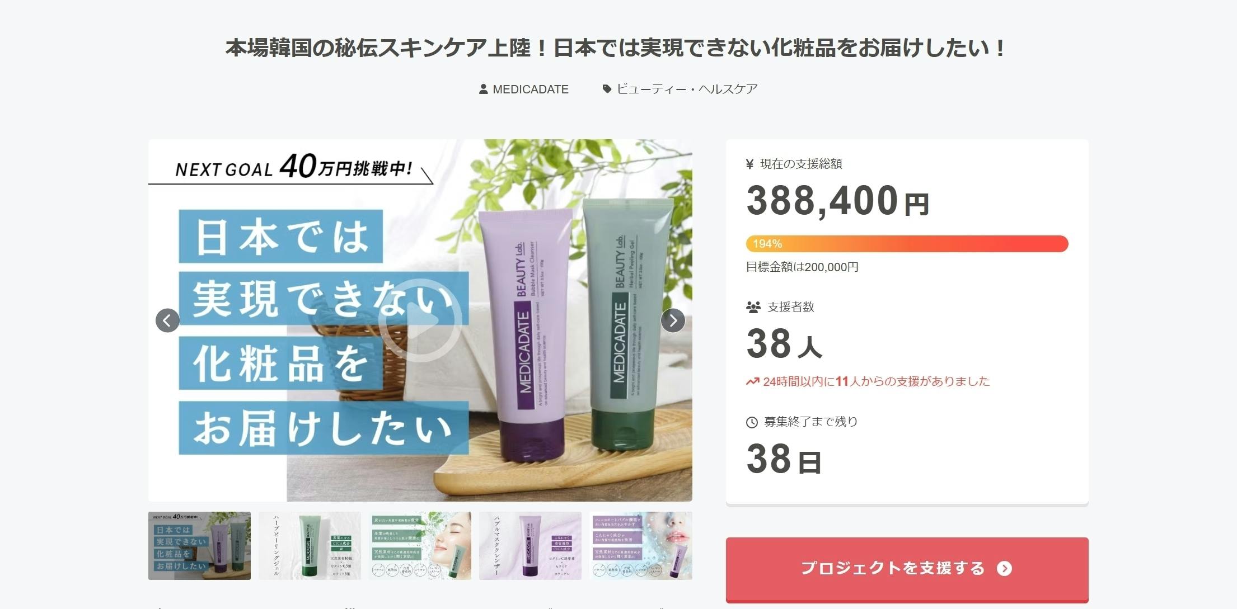Select the thumbnail with woman's face and green tube
Viewport: 1237px width, 609px height.
[420, 546]
